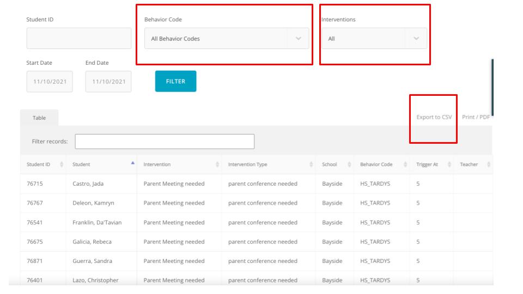523x294 pixels.
Task: Click the Student ID input field
Action: coord(79,39)
